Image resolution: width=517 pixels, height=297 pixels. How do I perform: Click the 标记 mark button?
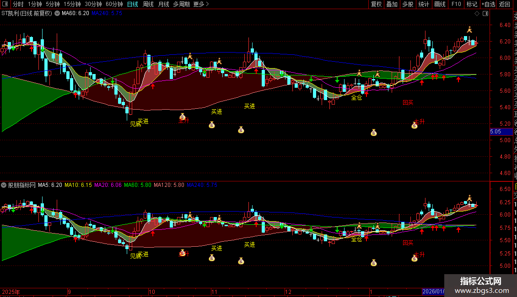[472, 4]
